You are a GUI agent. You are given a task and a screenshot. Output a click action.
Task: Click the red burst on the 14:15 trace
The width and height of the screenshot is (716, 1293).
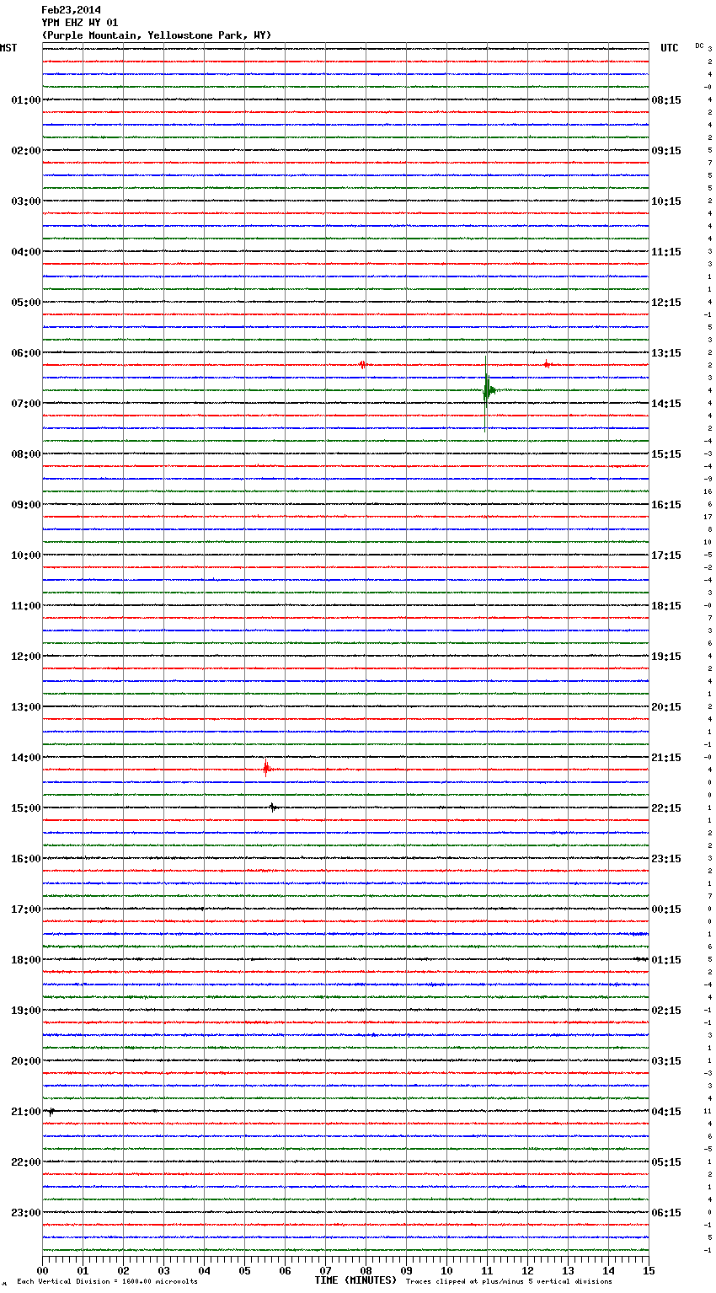tap(266, 768)
